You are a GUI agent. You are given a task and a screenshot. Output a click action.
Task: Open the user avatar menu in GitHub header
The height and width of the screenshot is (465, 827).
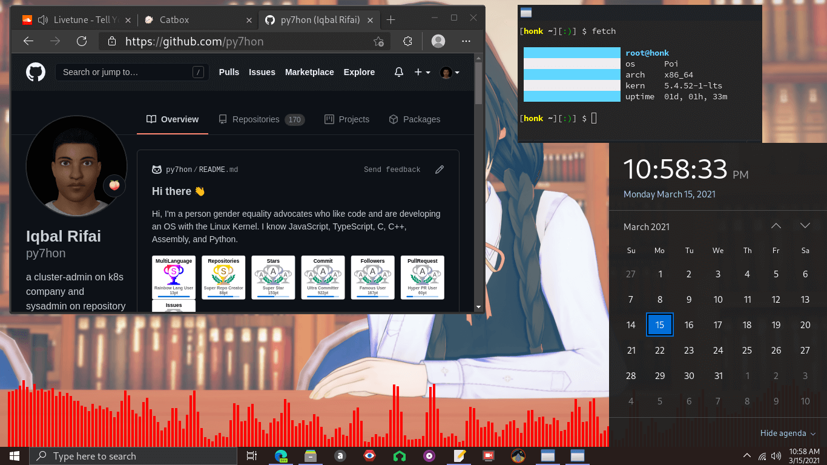(449, 73)
